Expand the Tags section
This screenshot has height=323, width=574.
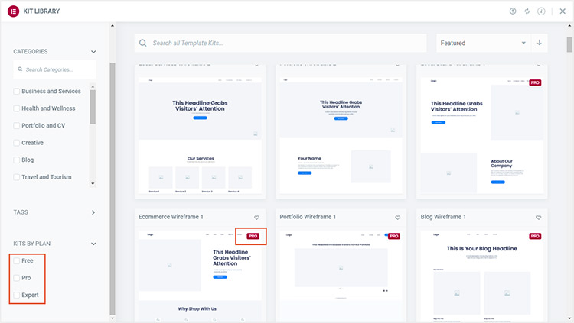click(93, 212)
